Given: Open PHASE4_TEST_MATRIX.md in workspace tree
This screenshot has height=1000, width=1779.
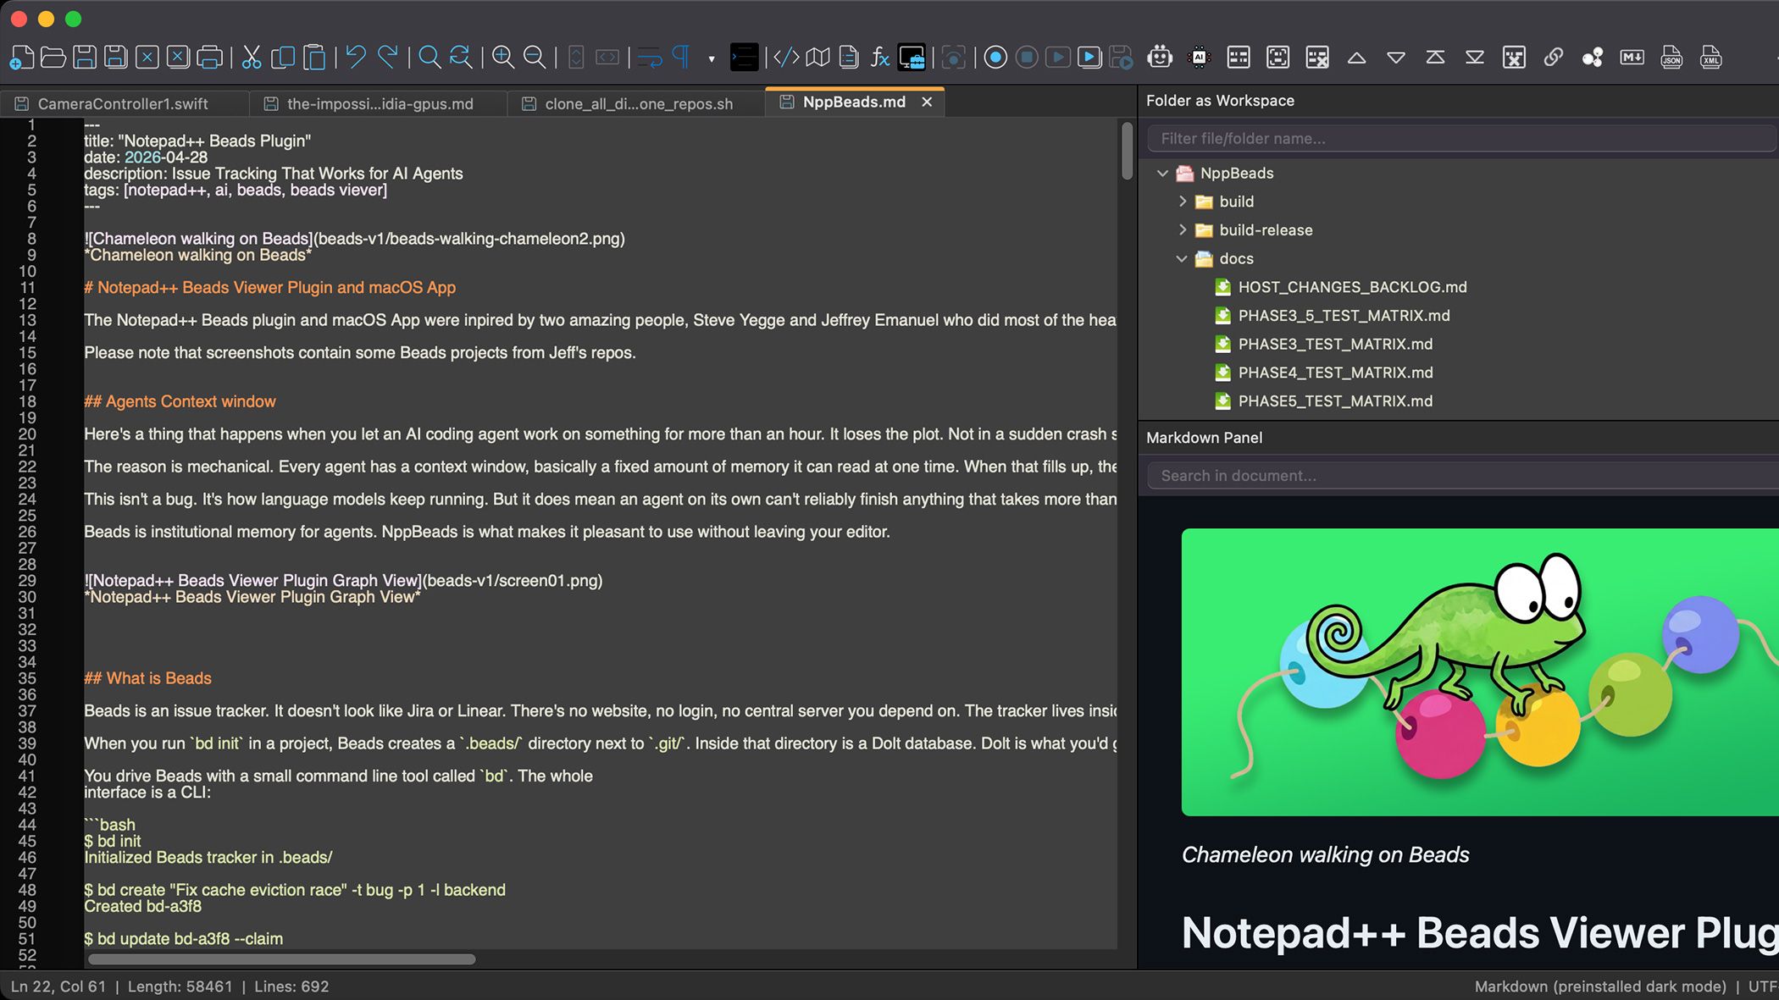Looking at the screenshot, I should coord(1335,373).
